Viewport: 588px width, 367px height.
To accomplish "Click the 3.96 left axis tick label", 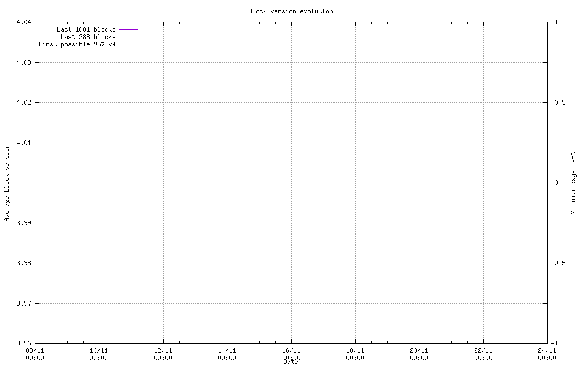I will click(23, 343).
